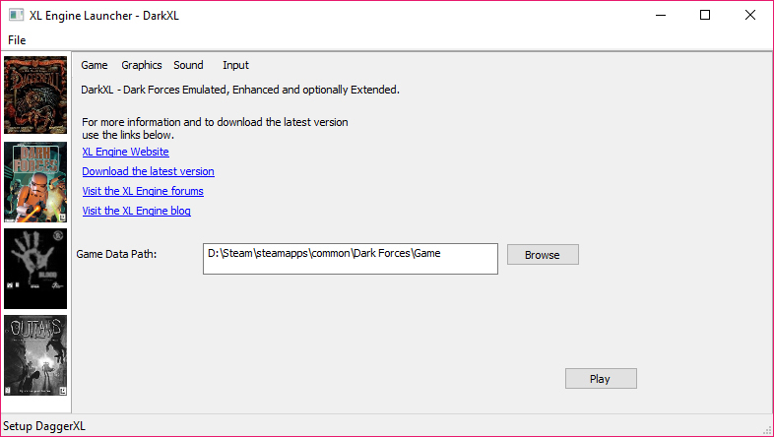Switch to the Game tab
Screen dimensions: 774x437
click(x=95, y=65)
